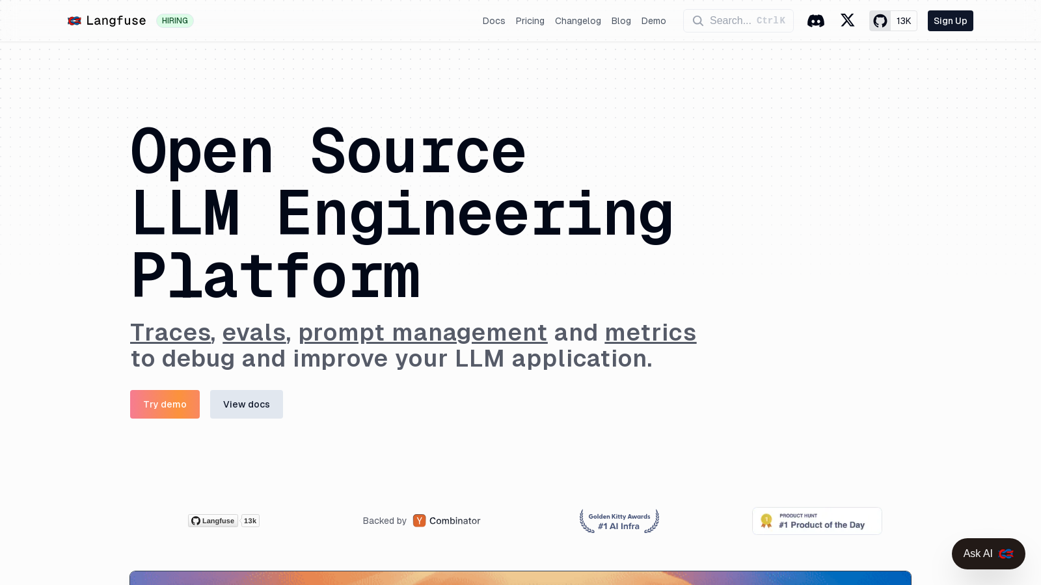Click the prompt management link

[x=422, y=332]
